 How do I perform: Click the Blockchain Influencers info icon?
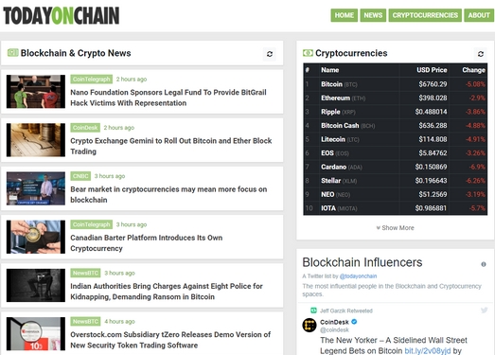pyautogui.click(x=484, y=264)
